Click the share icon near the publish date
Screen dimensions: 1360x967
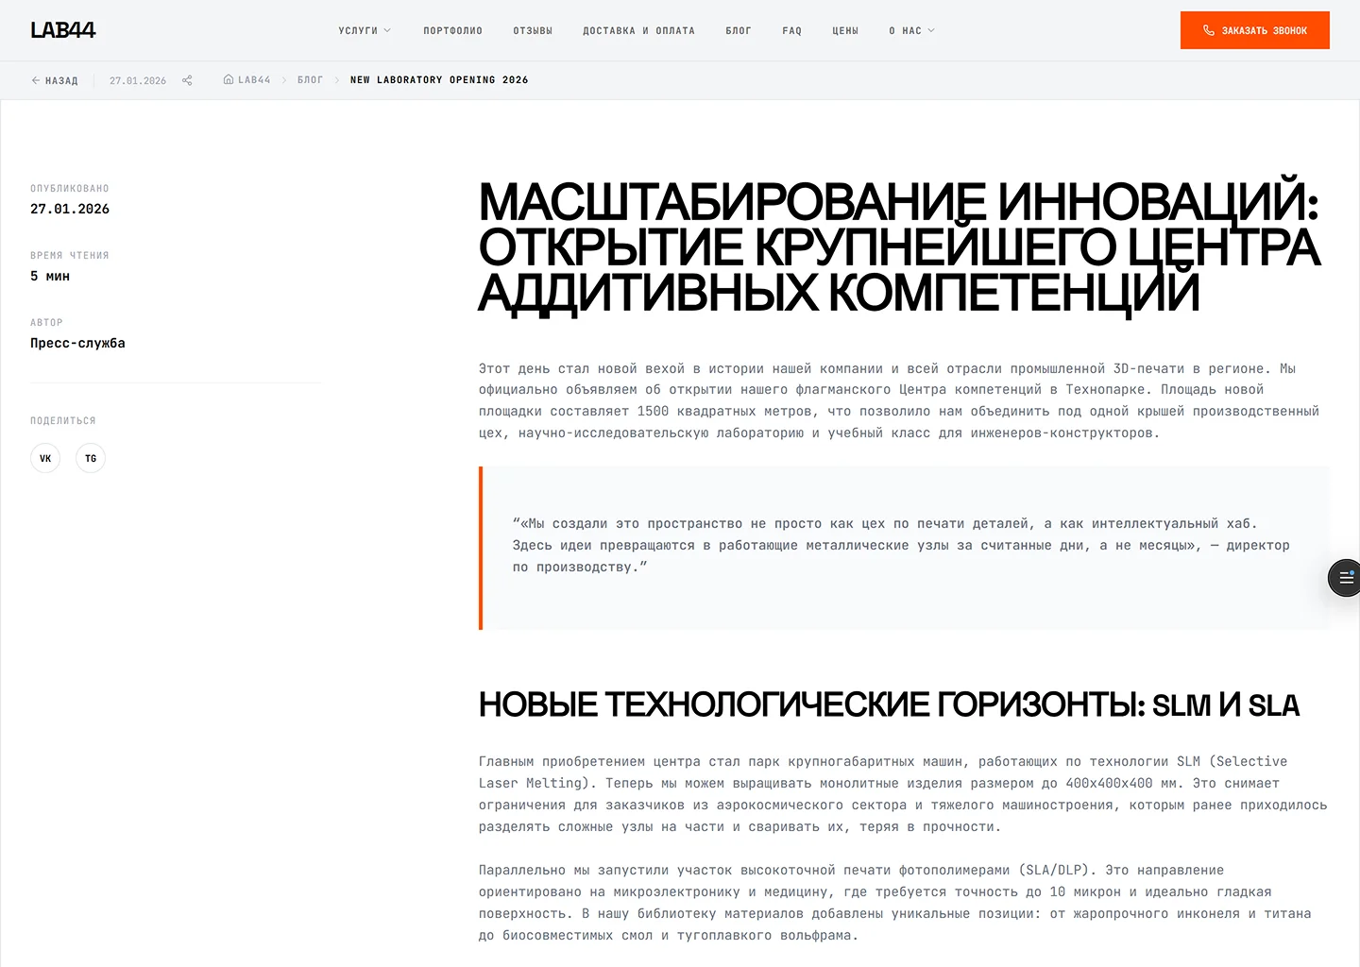click(186, 80)
